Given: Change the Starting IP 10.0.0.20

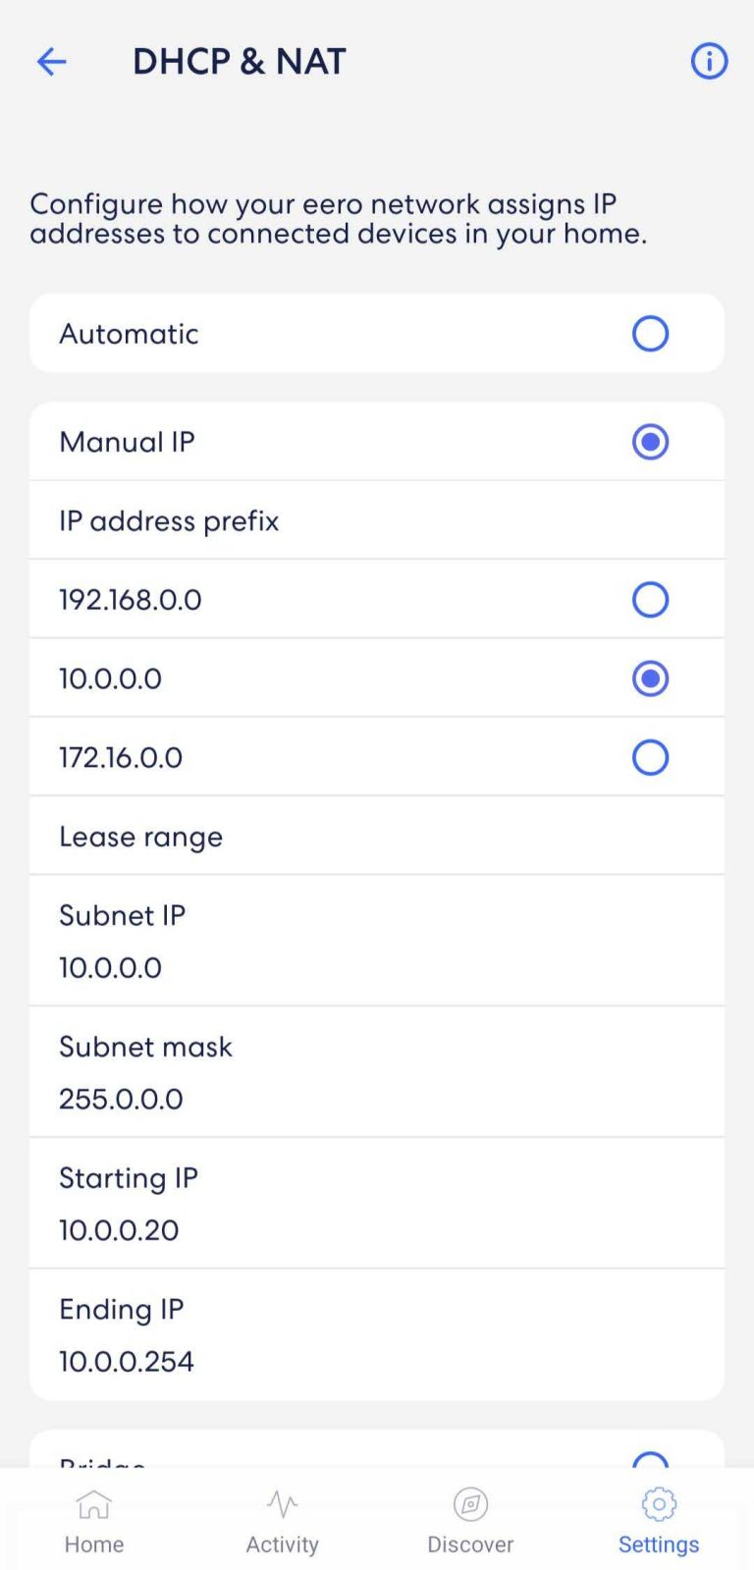Looking at the screenshot, I should (x=376, y=1203).
